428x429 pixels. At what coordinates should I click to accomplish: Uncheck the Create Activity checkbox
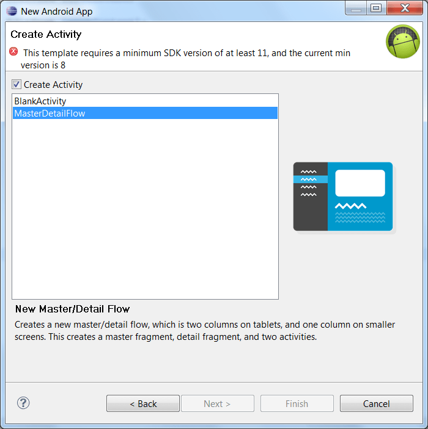click(x=17, y=84)
